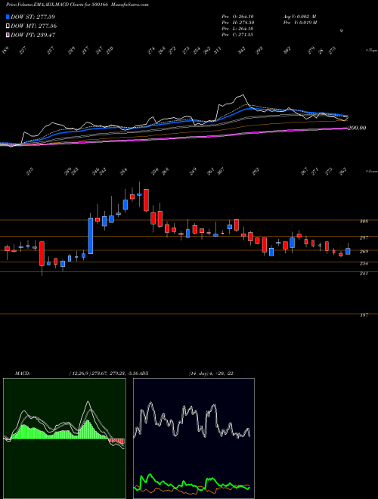Click the 'MACD:' indicator label
This screenshot has height=499, width=378.
pos(22,373)
